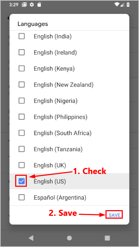Tick the English (Kenya) checkbox

22,68
